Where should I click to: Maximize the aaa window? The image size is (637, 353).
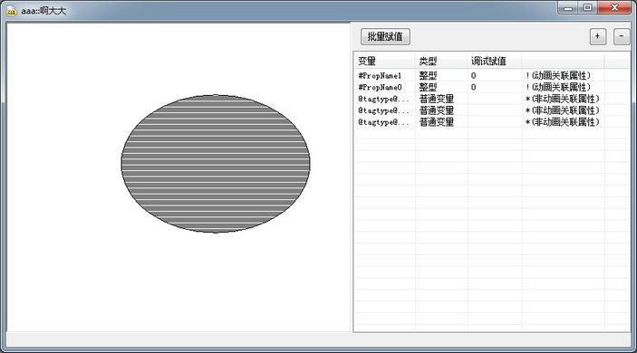[587, 8]
